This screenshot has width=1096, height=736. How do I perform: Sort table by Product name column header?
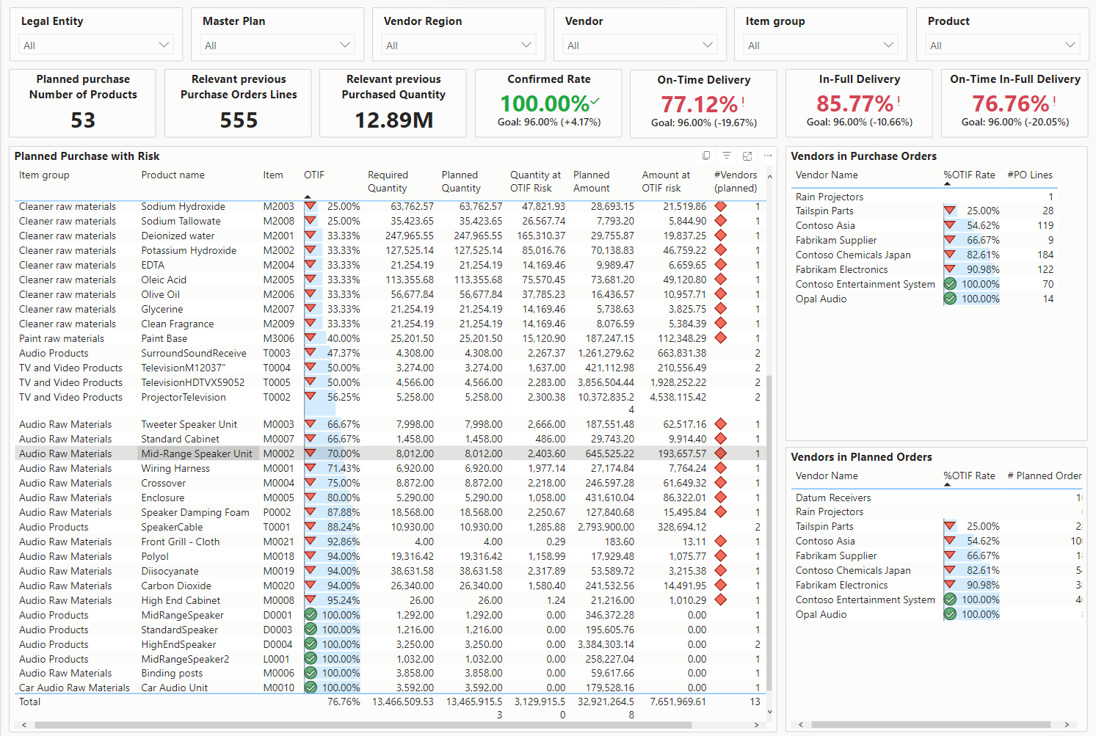coord(173,175)
